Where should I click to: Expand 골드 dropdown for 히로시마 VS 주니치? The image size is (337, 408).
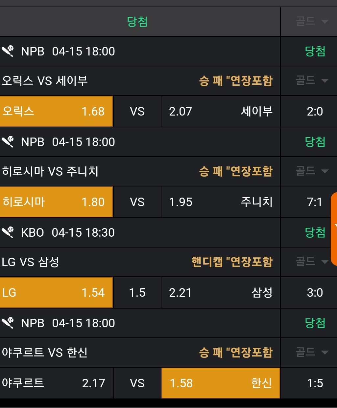pyautogui.click(x=312, y=171)
